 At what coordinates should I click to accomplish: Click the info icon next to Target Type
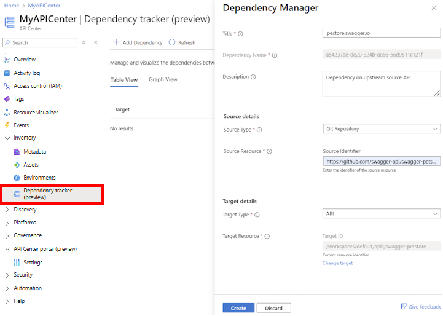(x=257, y=215)
